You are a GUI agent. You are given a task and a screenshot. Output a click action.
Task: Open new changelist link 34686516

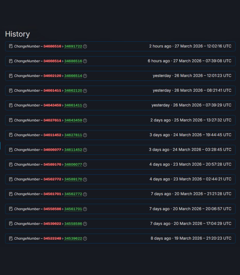(73, 61)
